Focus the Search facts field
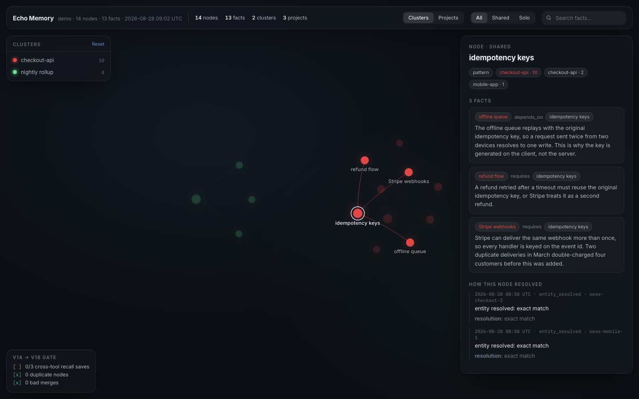 pyautogui.click(x=584, y=18)
